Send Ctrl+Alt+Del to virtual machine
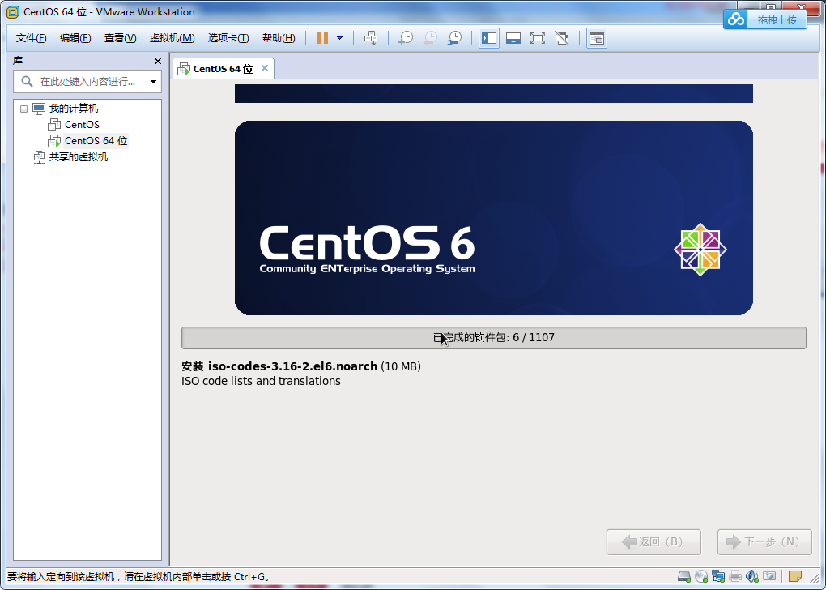The image size is (826, 590). tap(371, 38)
